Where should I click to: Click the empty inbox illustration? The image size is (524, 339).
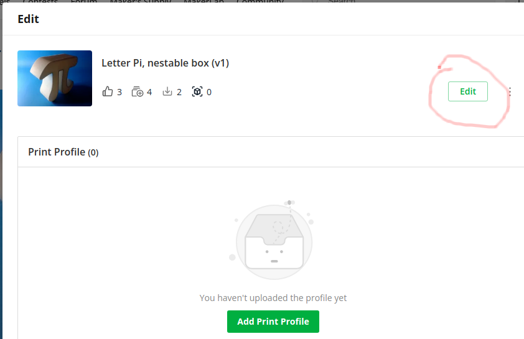(x=273, y=241)
